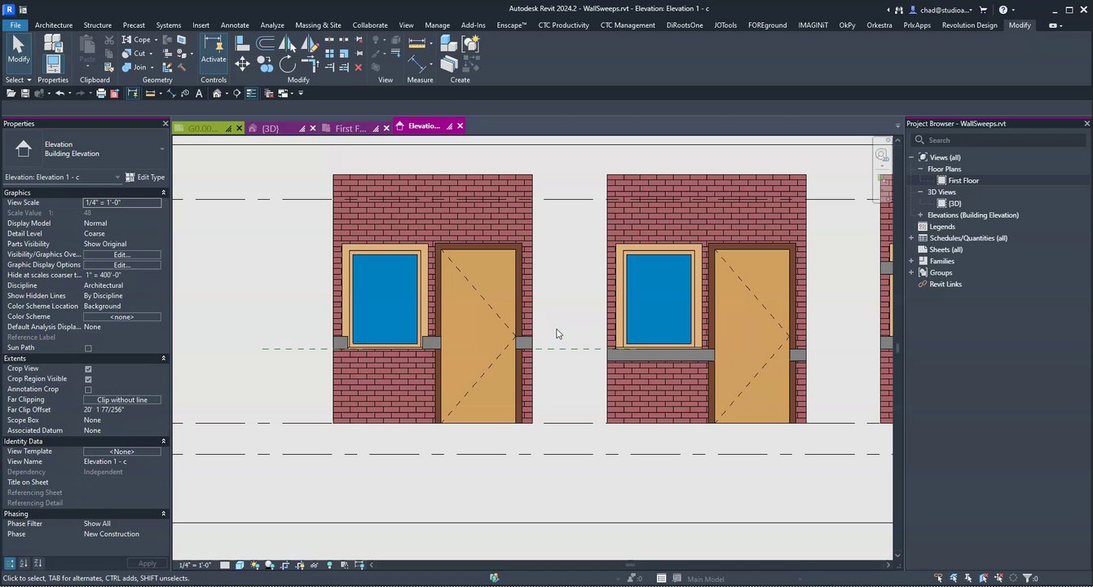Screen dimensions: 1093x587
Task: Uncheck the Crop View checkbox
Action: [x=88, y=369]
